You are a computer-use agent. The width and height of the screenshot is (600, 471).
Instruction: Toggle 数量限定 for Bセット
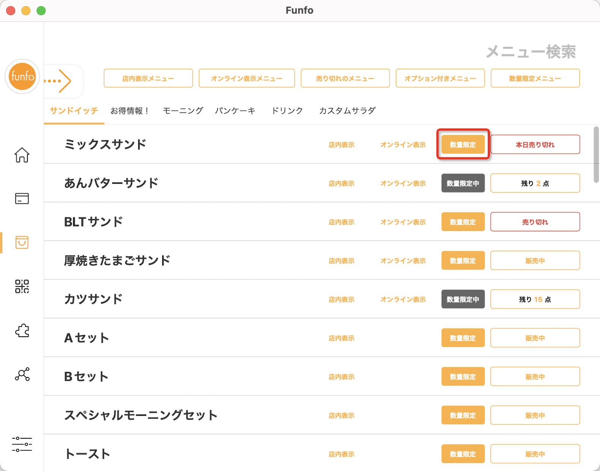pos(463,377)
